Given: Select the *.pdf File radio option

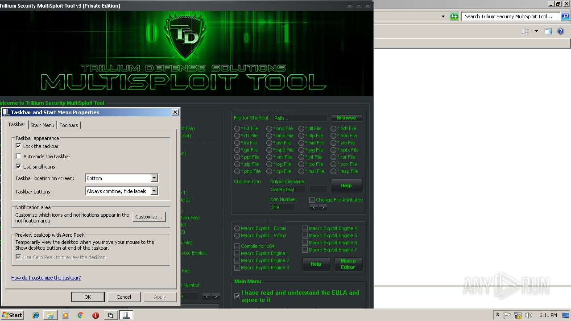Looking at the screenshot, I should [x=333, y=128].
